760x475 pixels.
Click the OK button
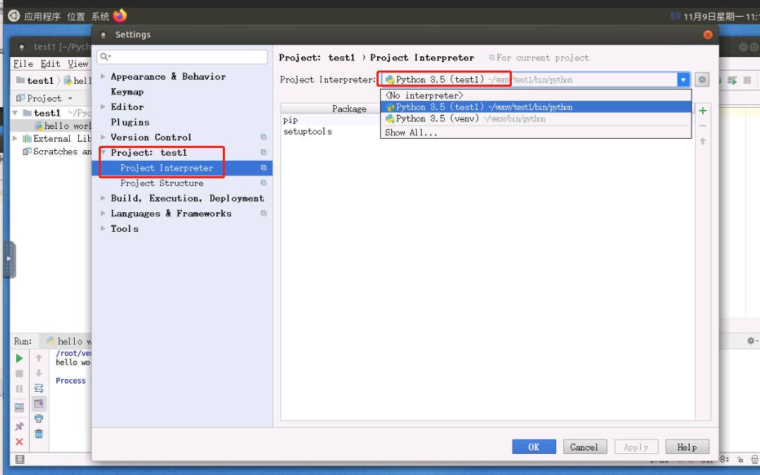coord(534,447)
